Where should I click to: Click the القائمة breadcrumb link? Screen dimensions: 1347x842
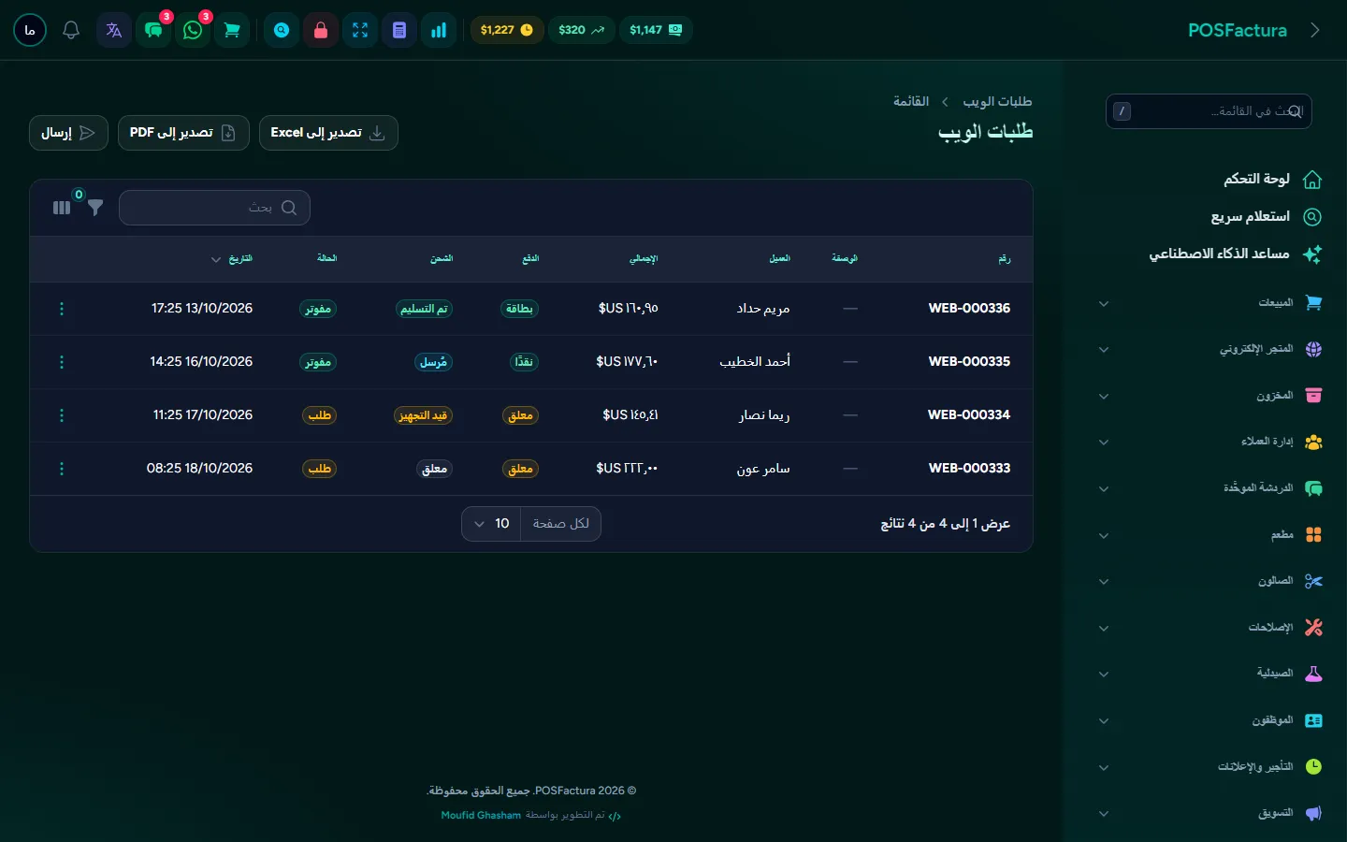tap(911, 101)
